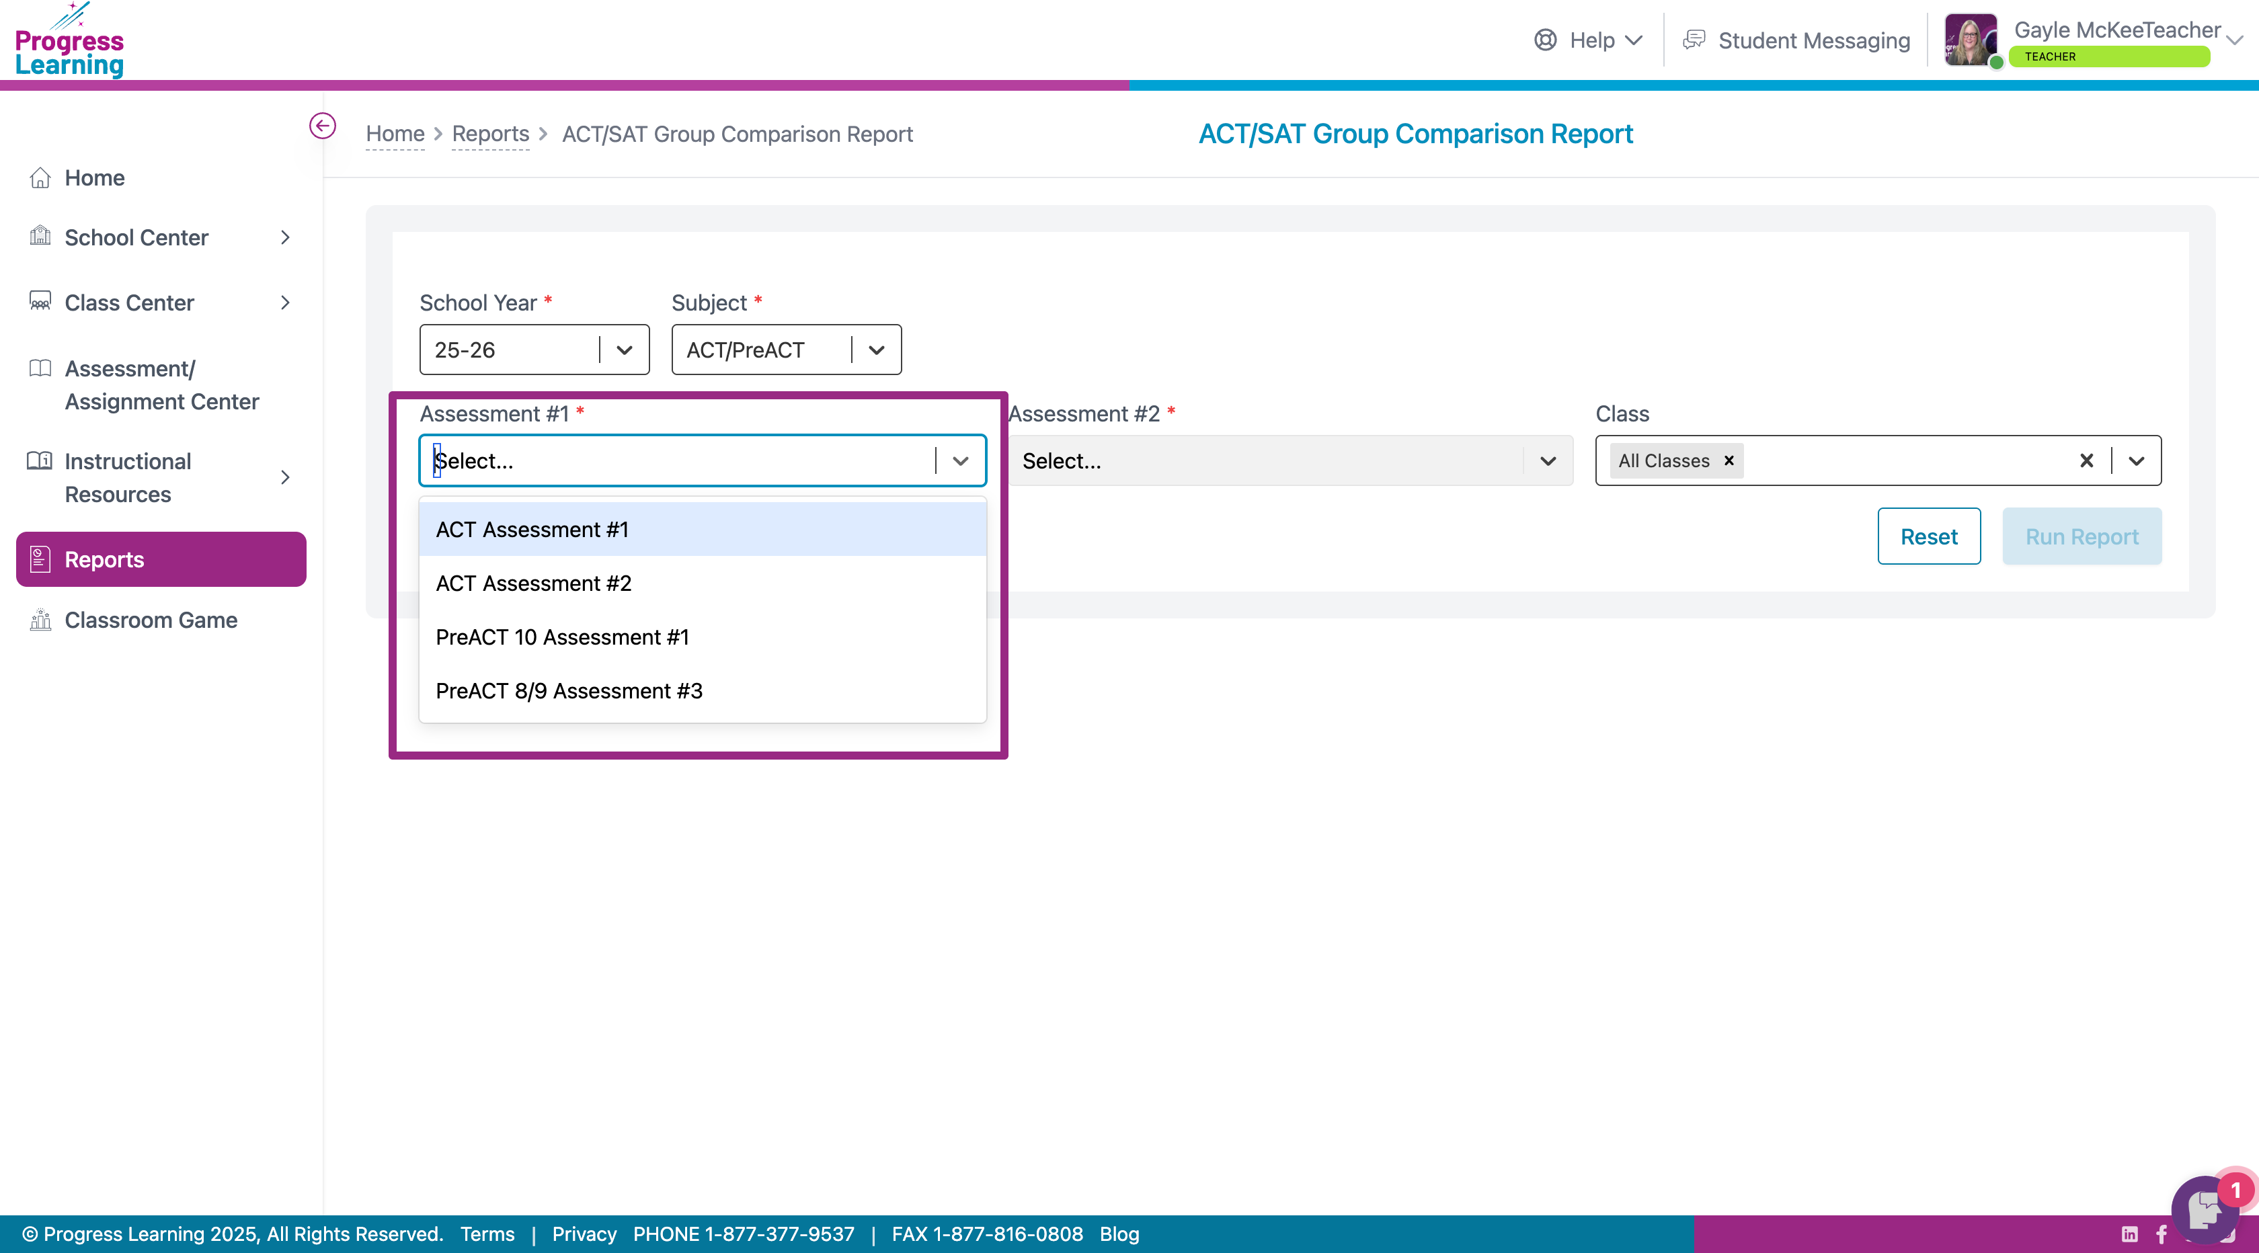Click the Facebook icon in footer
Image resolution: width=2259 pixels, height=1253 pixels.
point(2161,1234)
